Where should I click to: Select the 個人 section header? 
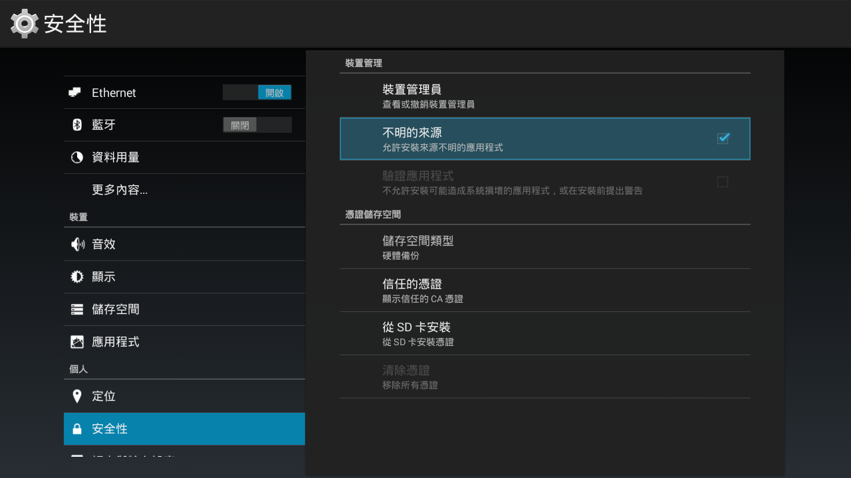pyautogui.click(x=69, y=369)
